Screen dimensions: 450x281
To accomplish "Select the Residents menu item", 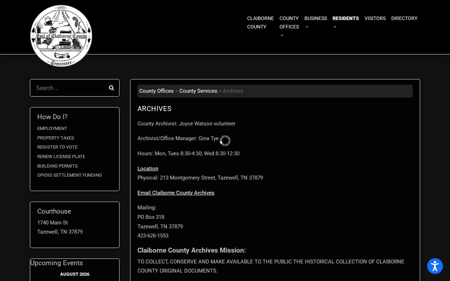I will (x=346, y=18).
